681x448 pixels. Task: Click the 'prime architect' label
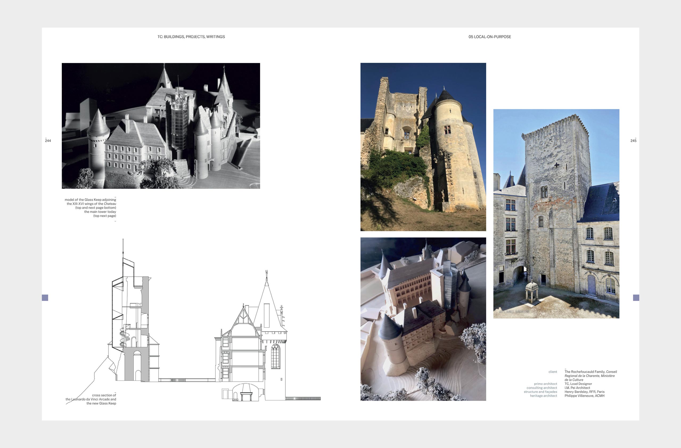545,384
